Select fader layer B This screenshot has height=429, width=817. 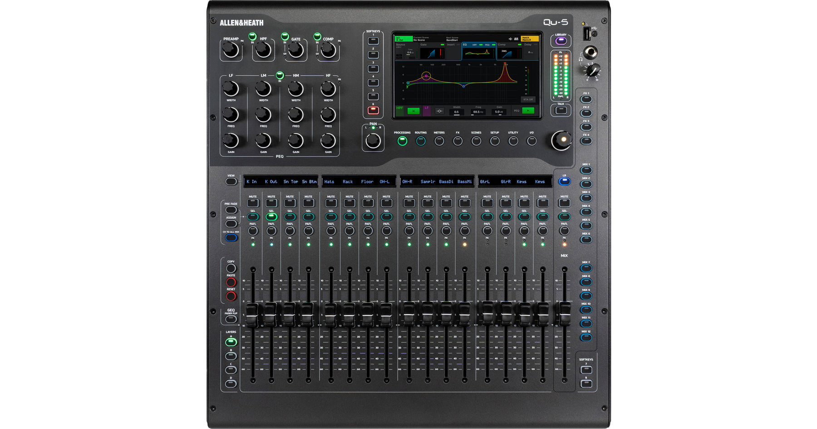231,355
